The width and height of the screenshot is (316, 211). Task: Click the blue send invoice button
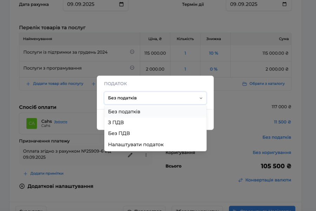coord(262,209)
